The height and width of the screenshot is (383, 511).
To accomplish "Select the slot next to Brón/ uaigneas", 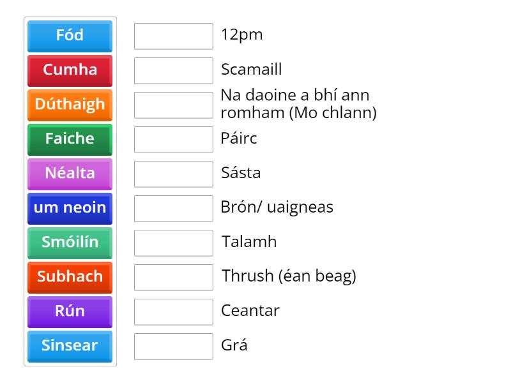I will click(173, 208).
